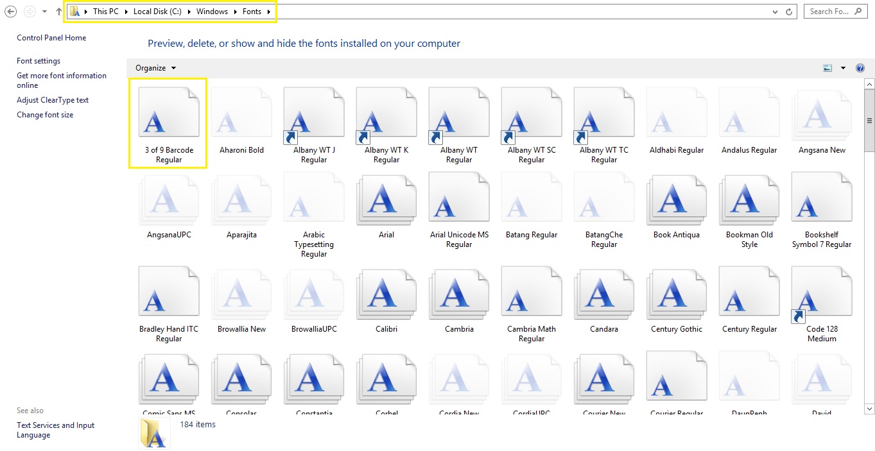Image resolution: width=875 pixels, height=451 pixels.
Task: Navigate to Windows via the breadcrumb
Action: [x=212, y=11]
